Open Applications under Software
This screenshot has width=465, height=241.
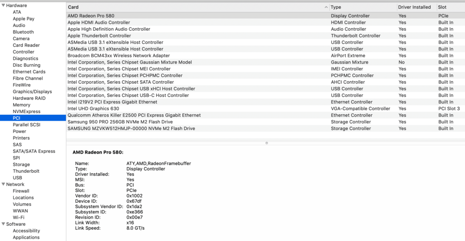(26, 237)
